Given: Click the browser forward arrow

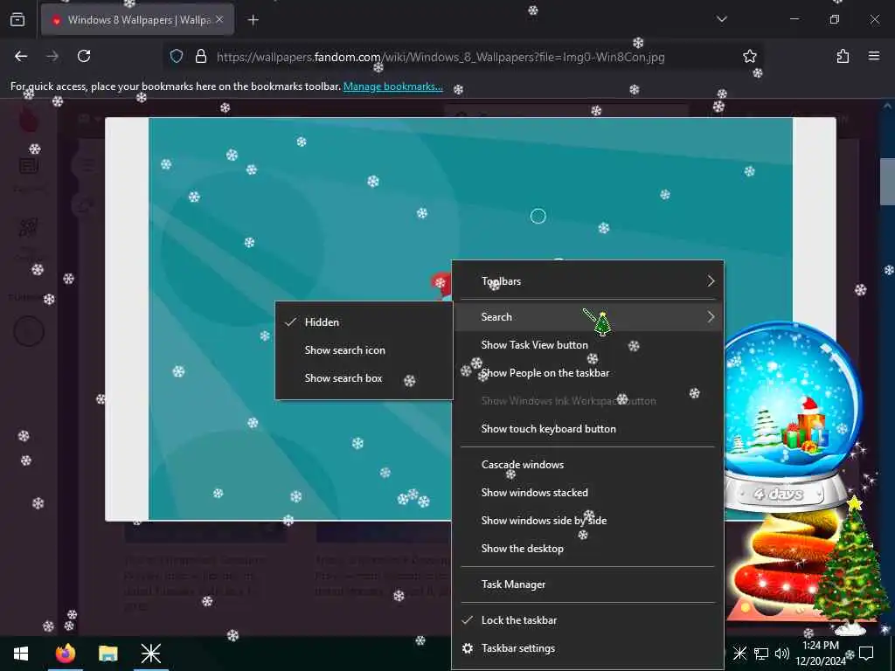Looking at the screenshot, I should pos(52,56).
